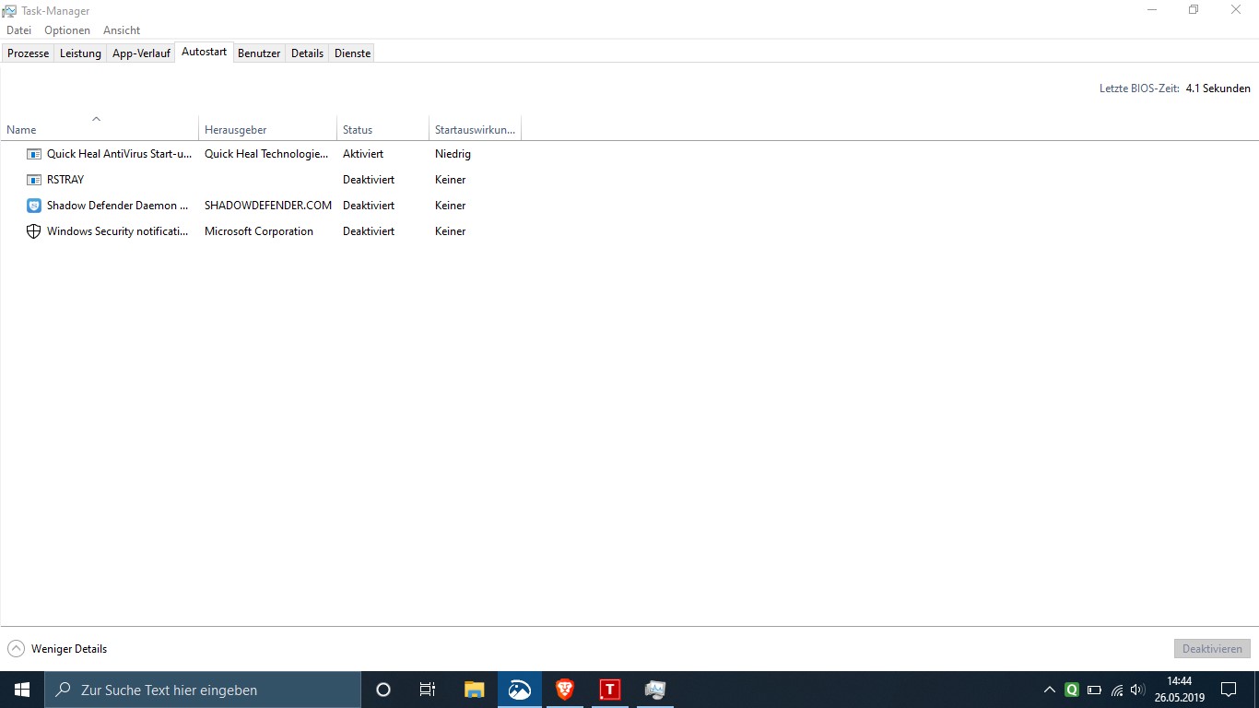This screenshot has height=708, width=1259.
Task: Open File Explorer from the taskbar
Action: click(x=475, y=690)
